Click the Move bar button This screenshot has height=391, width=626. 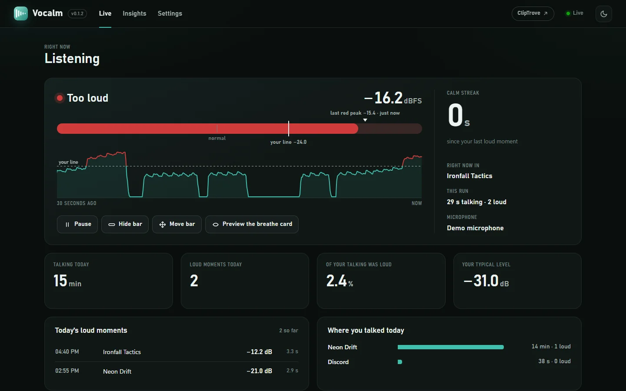177,224
